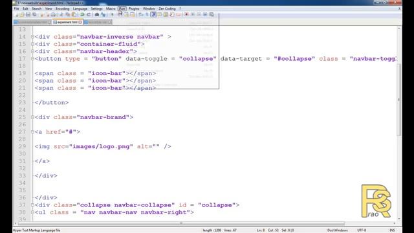Save the document with the Save icon
This screenshot has height=233, width=414.
coord(28,14)
